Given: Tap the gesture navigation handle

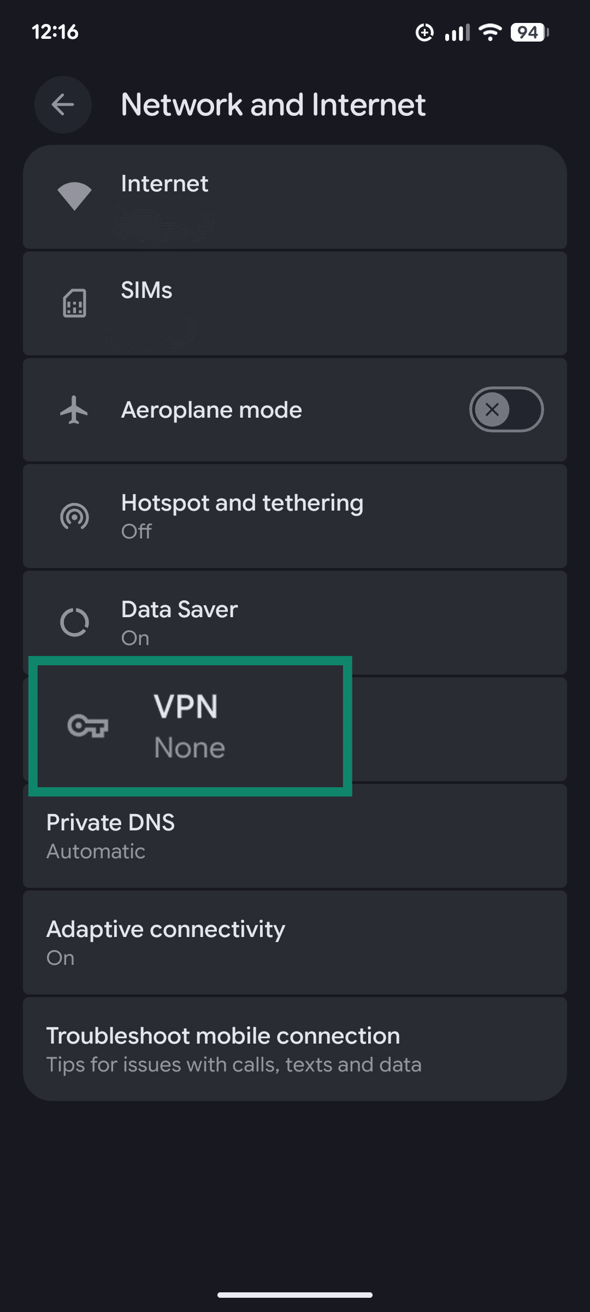Looking at the screenshot, I should (x=295, y=1295).
